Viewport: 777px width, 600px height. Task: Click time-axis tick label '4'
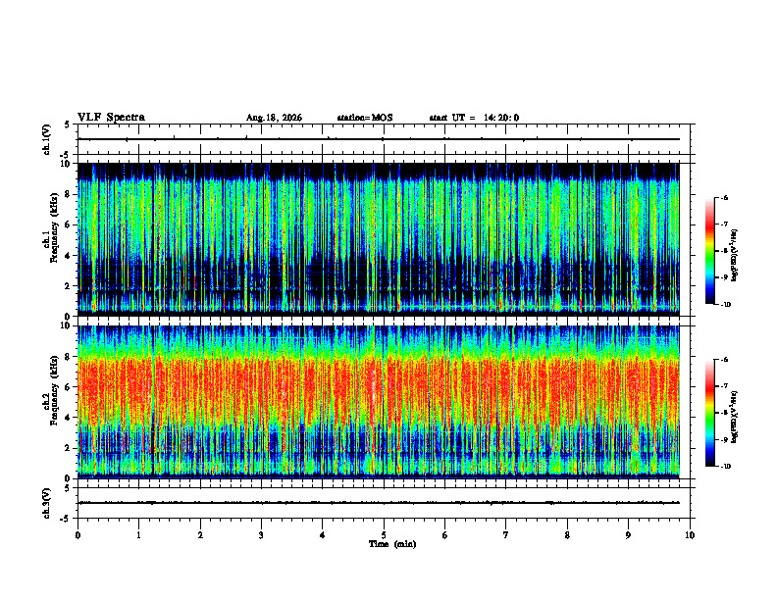pyautogui.click(x=323, y=535)
